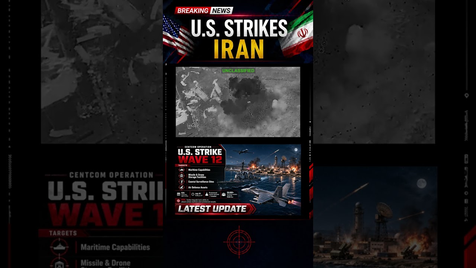Screen dimensions: 476x268
Task: Click the American flag in the header
Action: [178, 36]
